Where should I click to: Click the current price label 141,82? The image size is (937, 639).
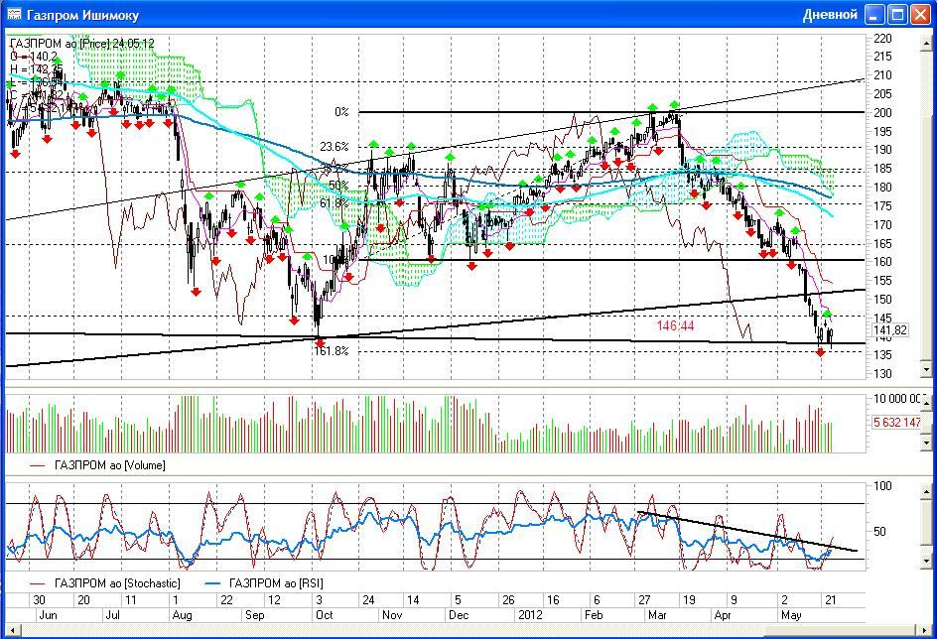point(890,330)
